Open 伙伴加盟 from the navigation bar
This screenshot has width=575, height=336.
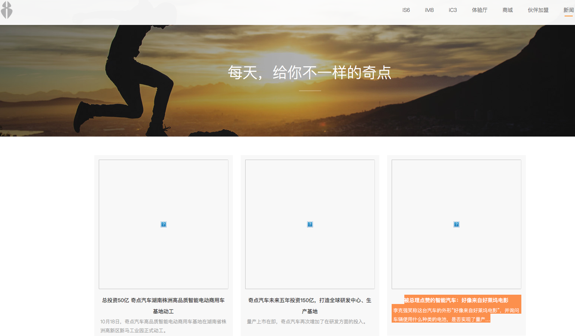click(x=538, y=10)
